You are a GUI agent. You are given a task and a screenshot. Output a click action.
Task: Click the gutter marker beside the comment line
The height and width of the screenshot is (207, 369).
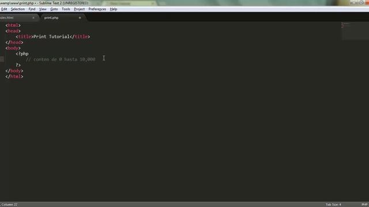coord(2,59)
